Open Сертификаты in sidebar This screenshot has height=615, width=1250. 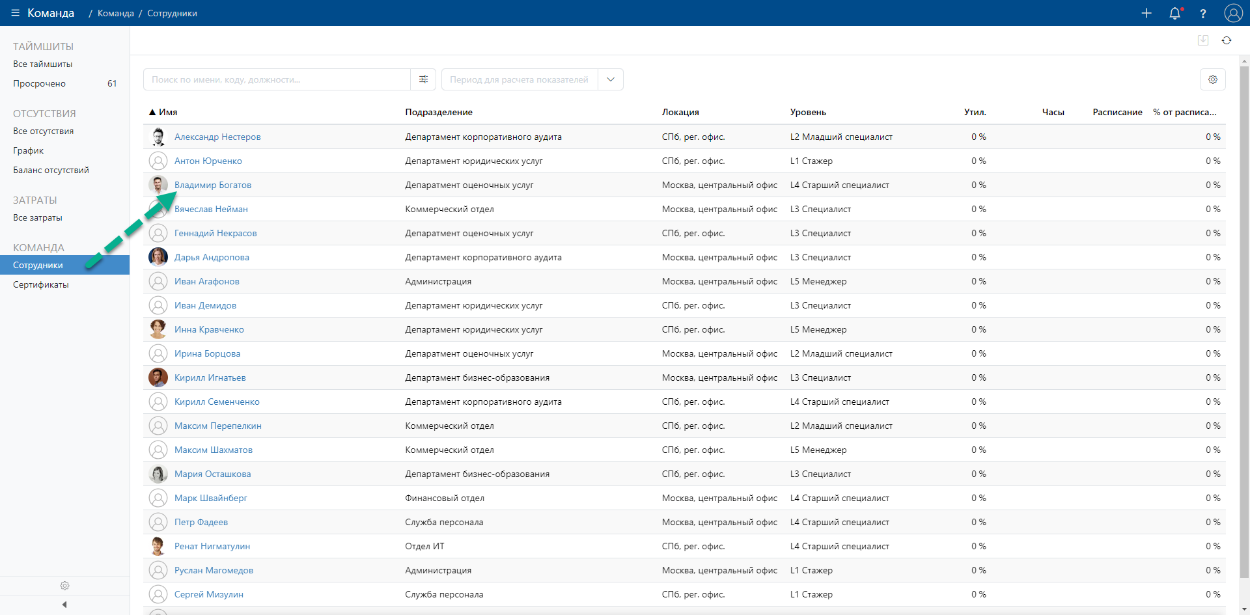[41, 284]
